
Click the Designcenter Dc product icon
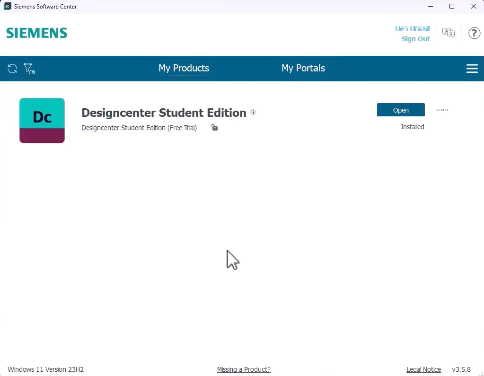pos(42,121)
